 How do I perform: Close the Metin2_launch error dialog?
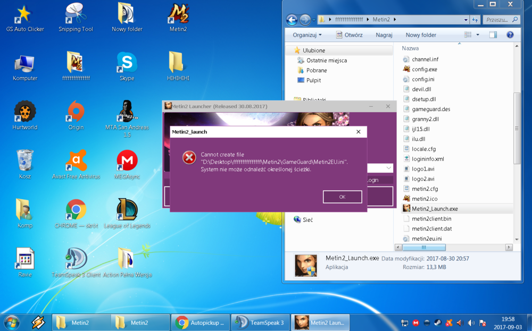pyautogui.click(x=358, y=132)
